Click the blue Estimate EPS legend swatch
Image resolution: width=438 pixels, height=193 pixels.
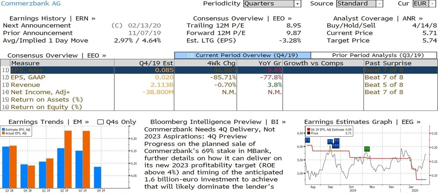click(x=3, y=130)
